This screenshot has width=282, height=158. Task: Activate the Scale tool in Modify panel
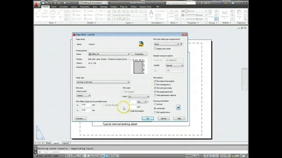(88, 19)
